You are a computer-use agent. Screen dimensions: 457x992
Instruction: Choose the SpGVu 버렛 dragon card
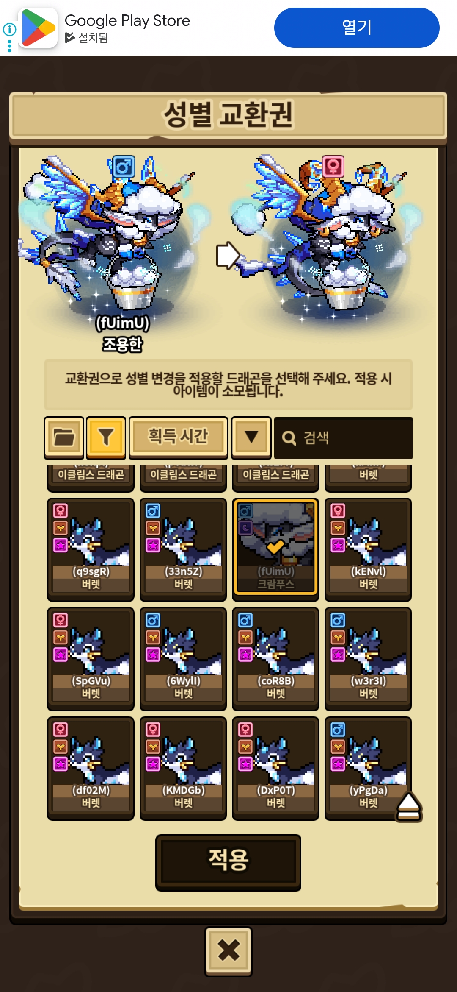[91, 659]
